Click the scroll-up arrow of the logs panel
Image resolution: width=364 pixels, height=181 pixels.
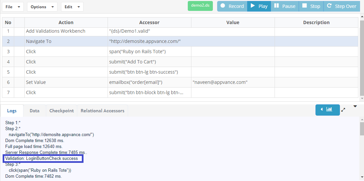tap(362, 120)
